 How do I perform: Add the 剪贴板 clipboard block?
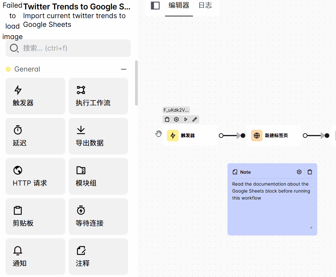tap(35, 216)
